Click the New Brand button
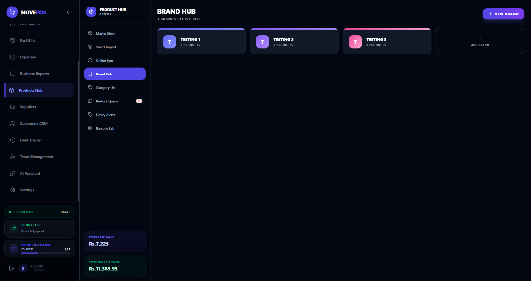This screenshot has width=531, height=281. pyautogui.click(x=503, y=14)
